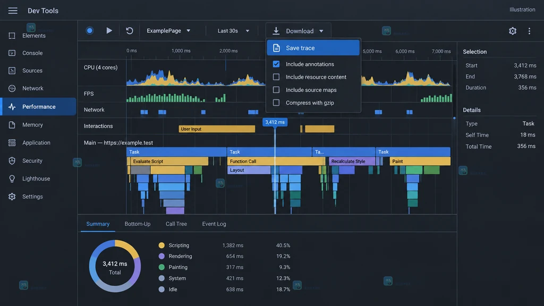Open the Last 30s time range dropdown
544x306 pixels.
[x=233, y=31]
